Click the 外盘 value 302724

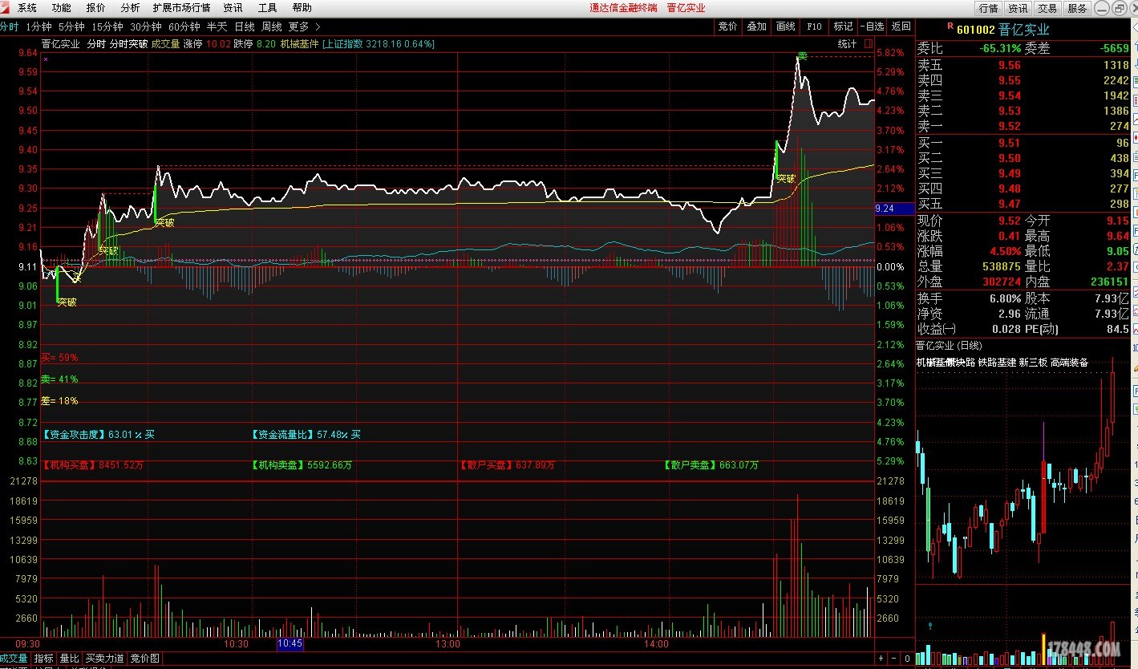(1002, 282)
